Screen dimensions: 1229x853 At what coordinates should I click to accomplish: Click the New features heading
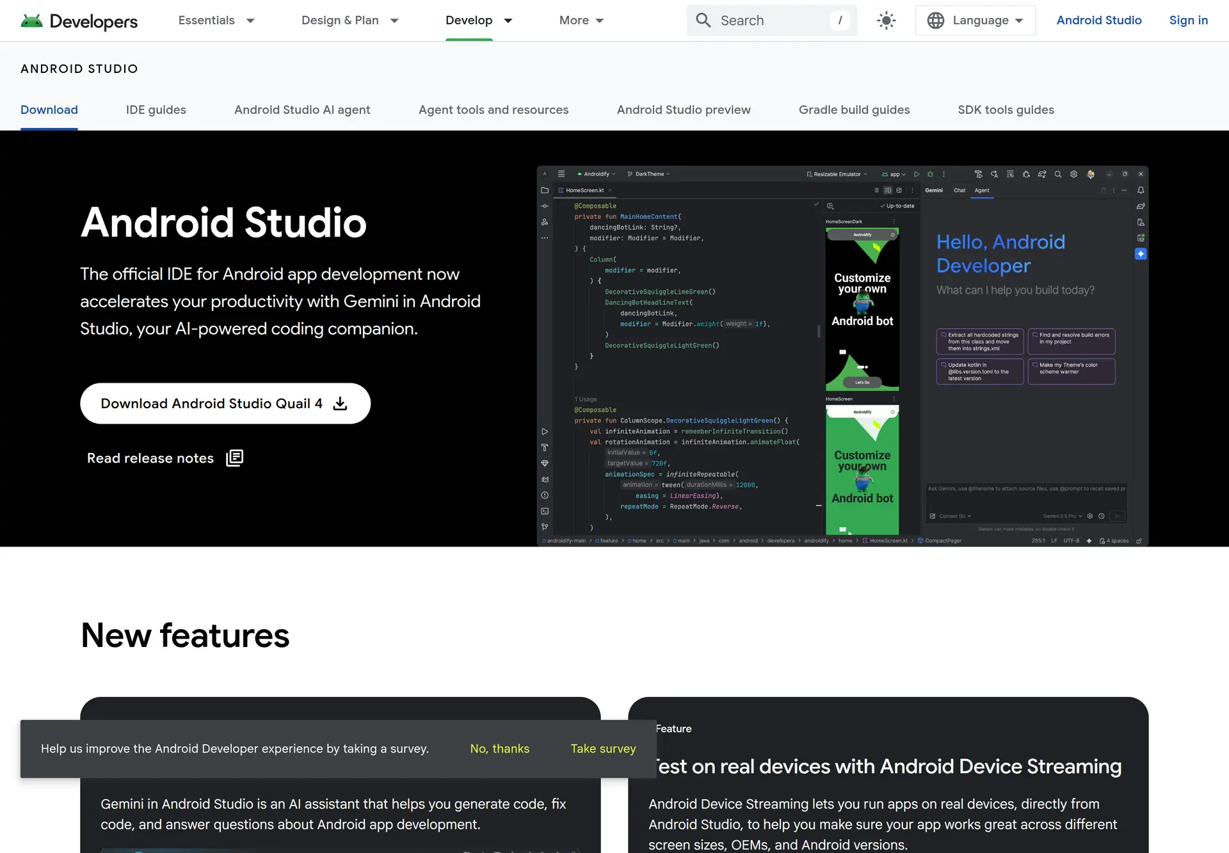tap(185, 635)
